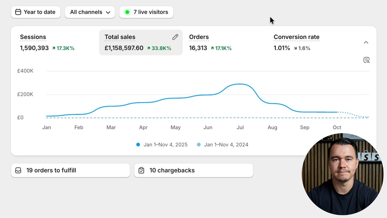Click the calendar icon in Year to date
Viewport: 387px width, 218px height.
18,12
